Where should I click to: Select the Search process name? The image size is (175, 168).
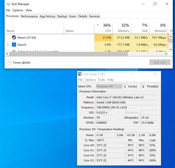pyautogui.click(x=22, y=44)
